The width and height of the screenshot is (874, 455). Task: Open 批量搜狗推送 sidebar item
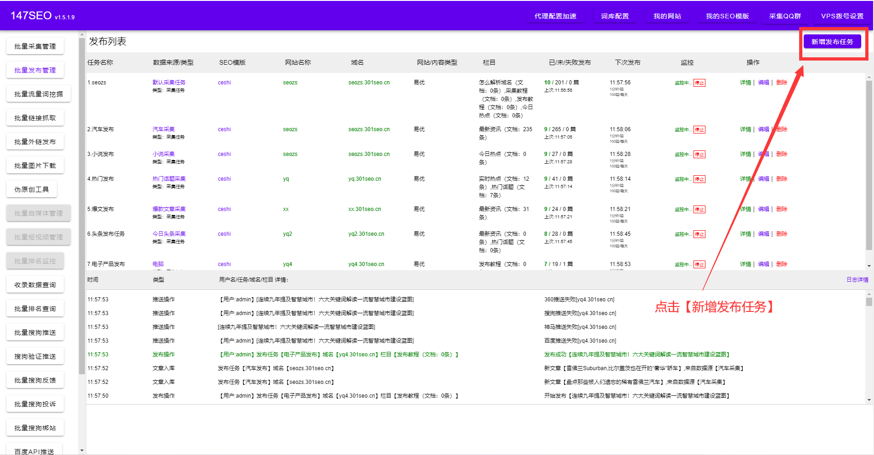[35, 333]
